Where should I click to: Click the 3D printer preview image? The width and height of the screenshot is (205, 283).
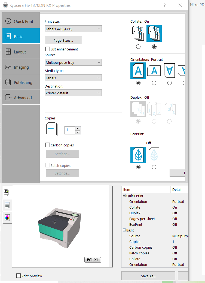coord(60,228)
